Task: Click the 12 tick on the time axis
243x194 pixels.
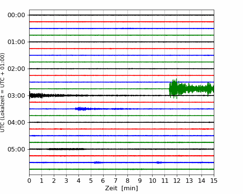Action: [177, 181]
